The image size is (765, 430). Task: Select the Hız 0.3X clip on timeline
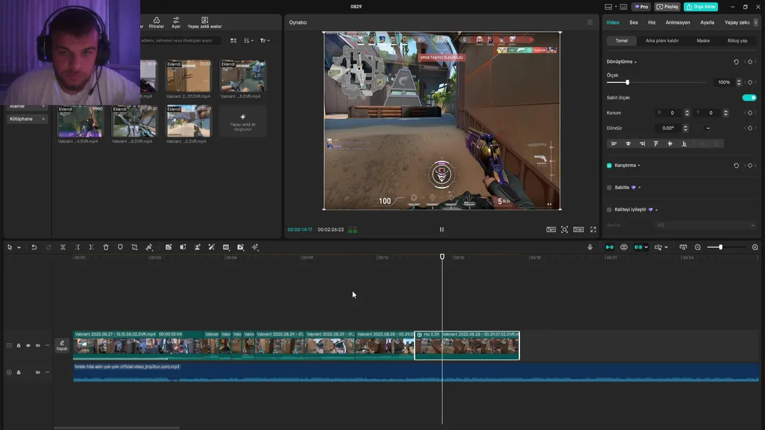pyautogui.click(x=467, y=345)
